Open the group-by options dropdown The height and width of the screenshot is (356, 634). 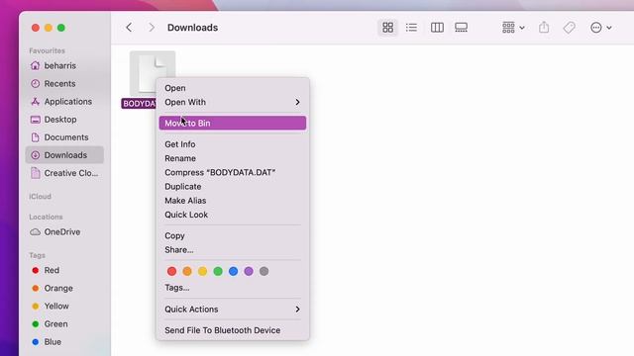click(x=513, y=28)
